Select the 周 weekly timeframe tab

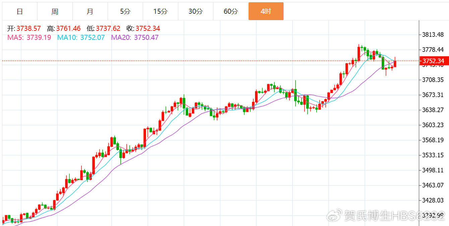click(55, 11)
